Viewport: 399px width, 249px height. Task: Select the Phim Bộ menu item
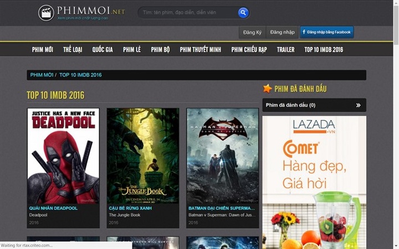pyautogui.click(x=160, y=50)
